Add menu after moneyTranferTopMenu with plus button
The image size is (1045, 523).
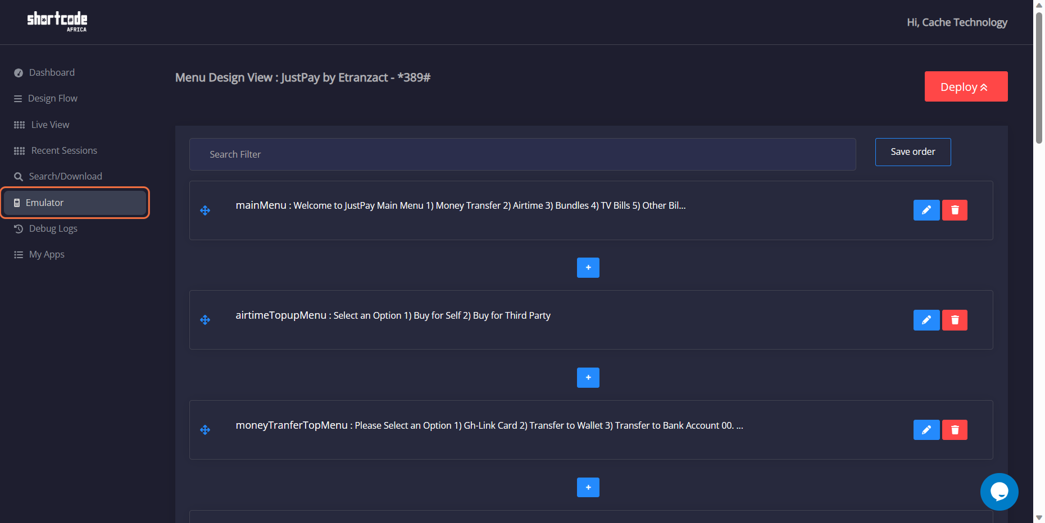[588, 488]
